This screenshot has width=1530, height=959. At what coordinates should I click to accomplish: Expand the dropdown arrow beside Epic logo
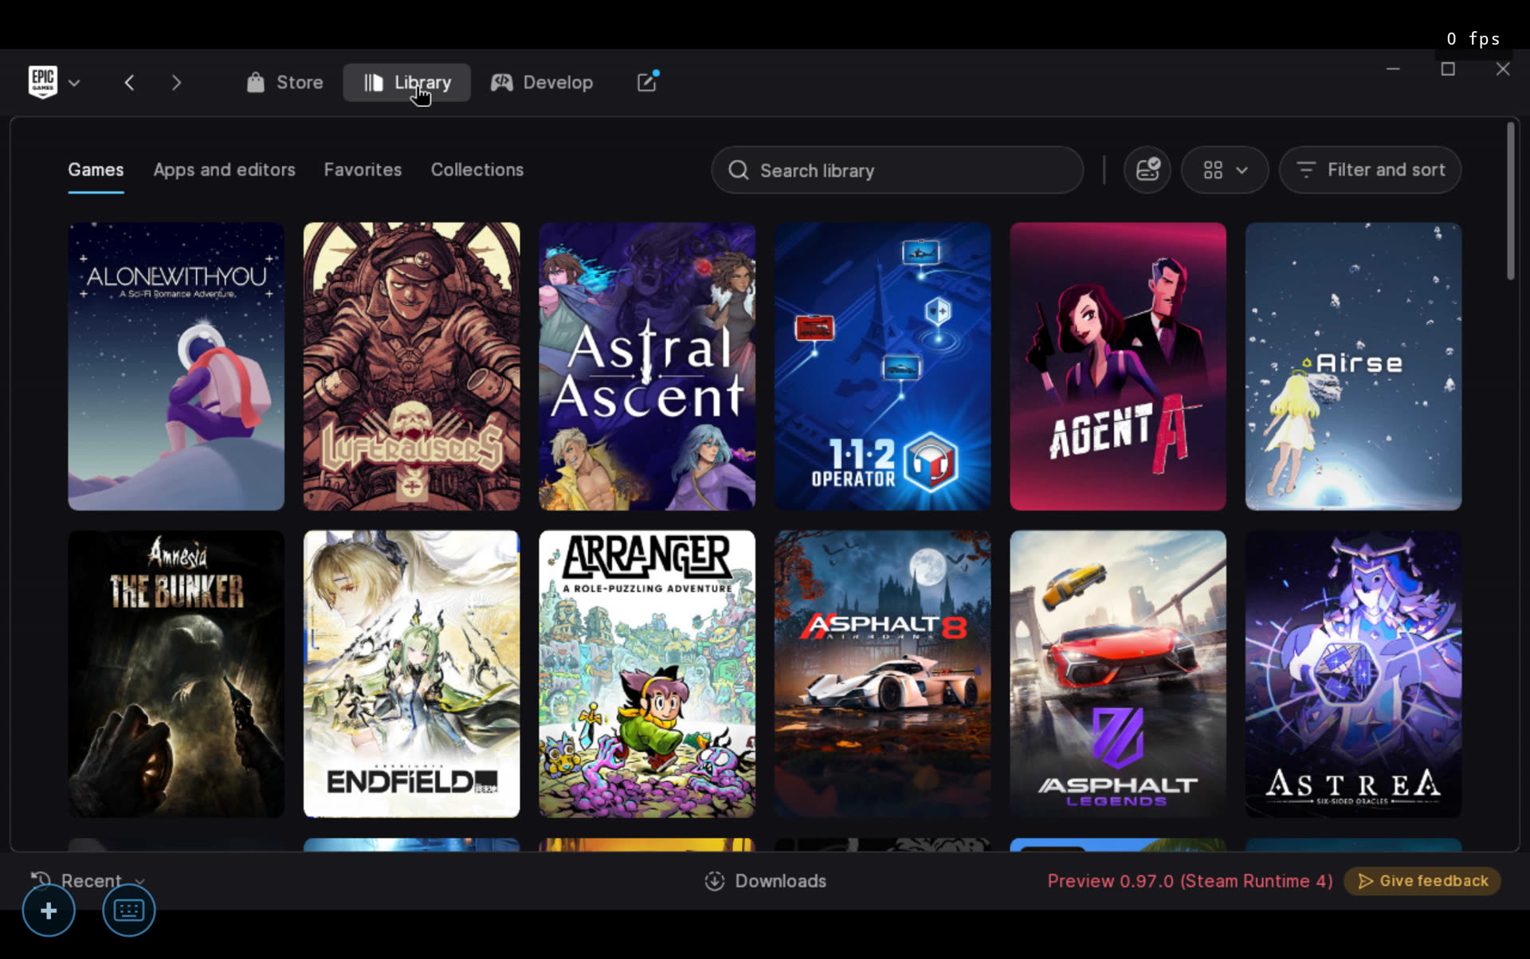point(74,83)
